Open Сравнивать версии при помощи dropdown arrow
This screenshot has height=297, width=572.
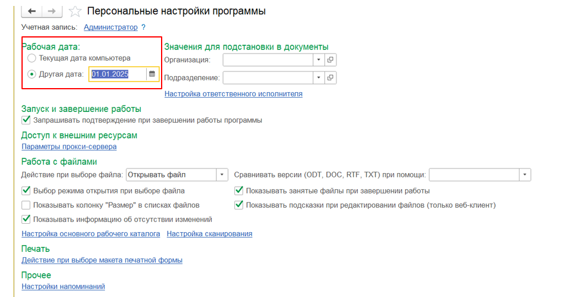524,175
